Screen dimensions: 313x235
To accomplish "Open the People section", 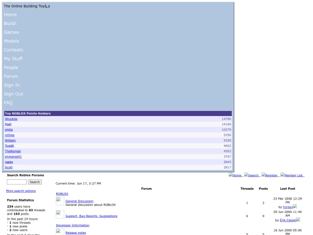I will [x=11, y=67].
